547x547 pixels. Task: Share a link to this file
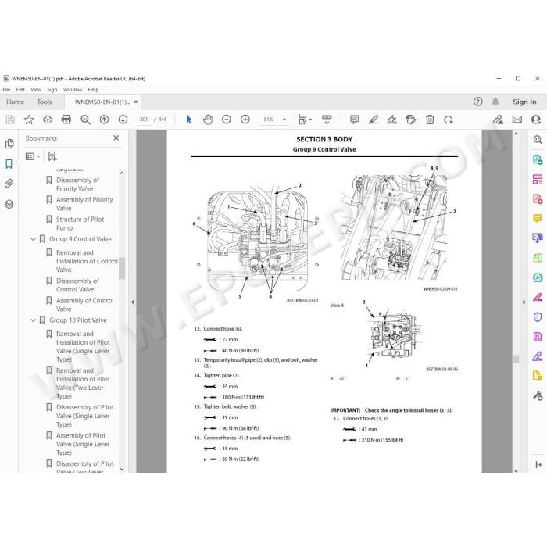[x=498, y=120]
